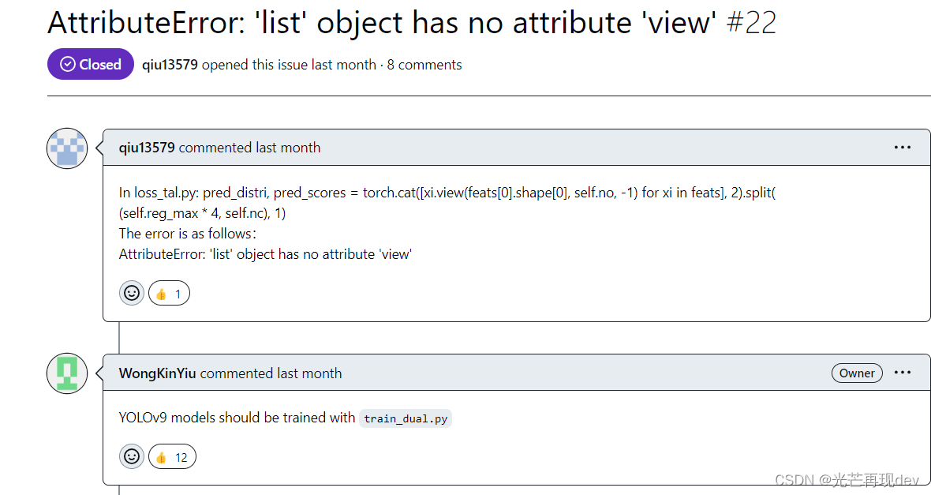Image resolution: width=931 pixels, height=495 pixels.
Task: Open options menu on qiu13579's comment
Action: coord(902,148)
